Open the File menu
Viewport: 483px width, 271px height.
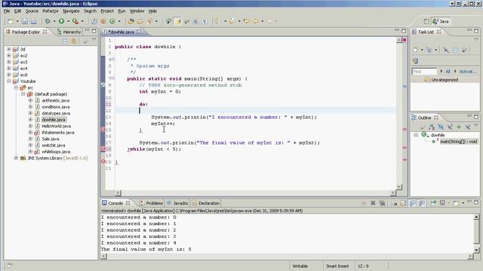pyautogui.click(x=7, y=11)
